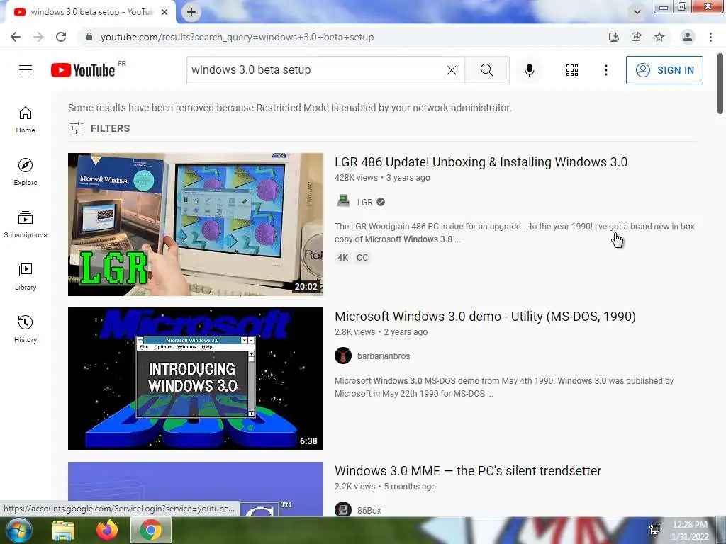Click the LGR unboxing video thumbnail
The height and width of the screenshot is (544, 726).
(x=196, y=225)
